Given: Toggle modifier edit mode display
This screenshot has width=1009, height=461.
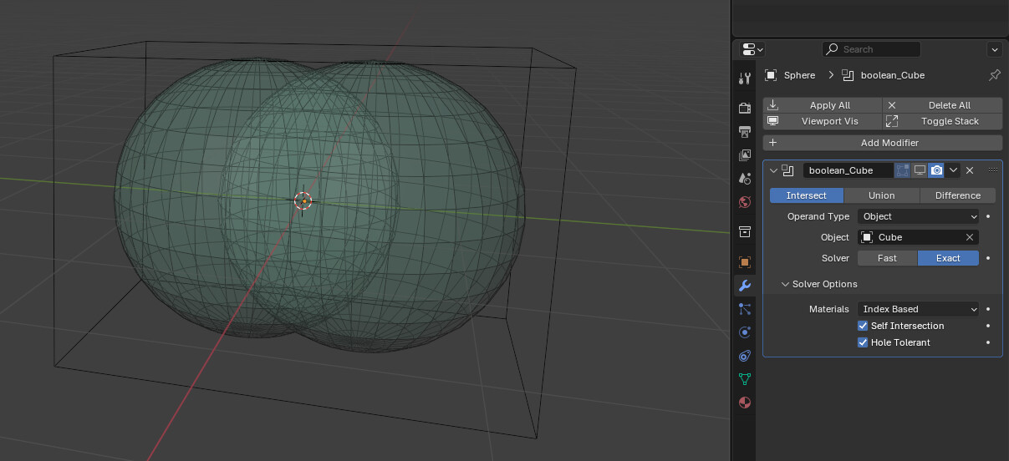Looking at the screenshot, I should pos(902,170).
